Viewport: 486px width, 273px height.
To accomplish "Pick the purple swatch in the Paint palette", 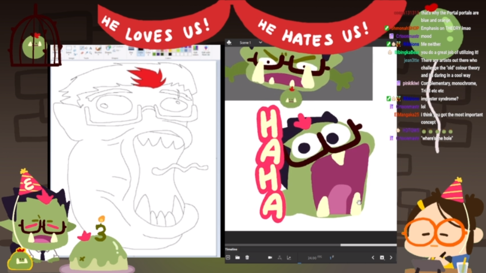I will tap(158, 54).
